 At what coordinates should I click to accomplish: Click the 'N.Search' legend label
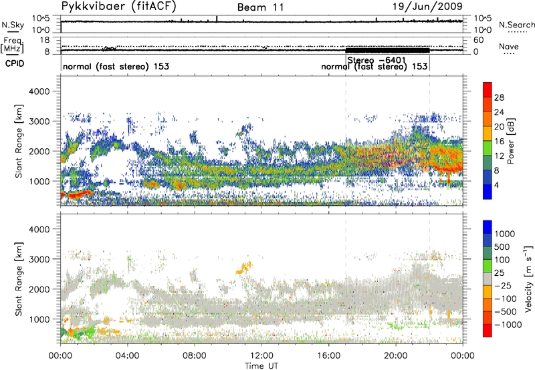click(516, 25)
